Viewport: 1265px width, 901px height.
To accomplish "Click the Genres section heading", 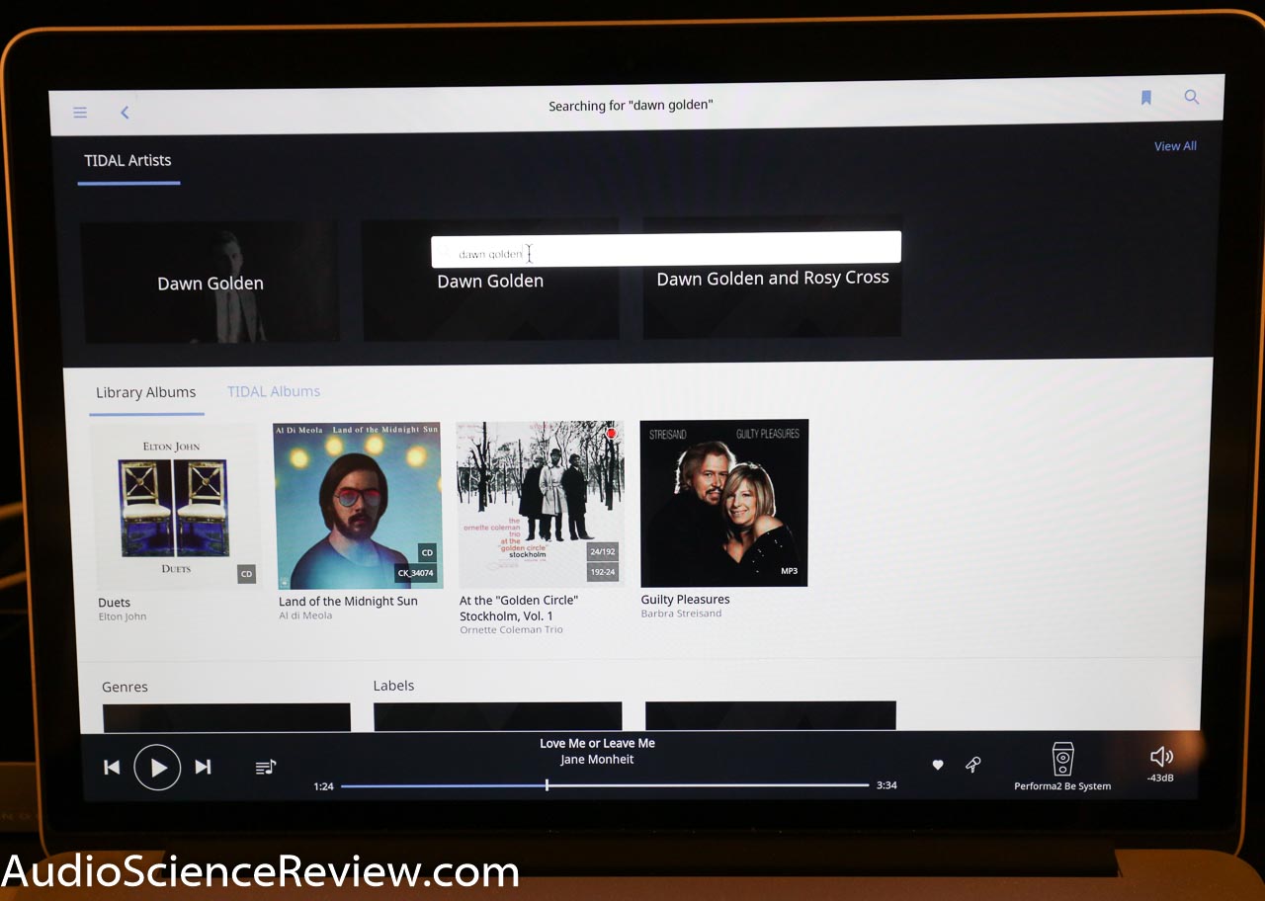I will tap(125, 687).
